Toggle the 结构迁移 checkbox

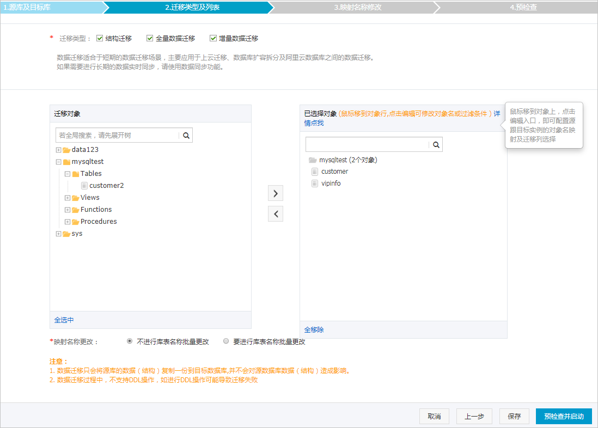100,39
